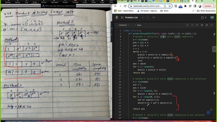Open 'Who can see what you share here?'

(58, 6)
